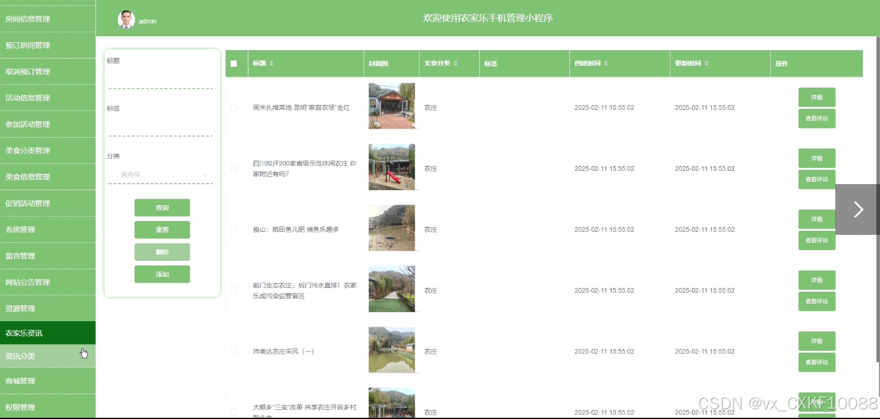Open 活动信息管理 in the sidebar
This screenshot has height=419, width=880.
[x=48, y=98]
